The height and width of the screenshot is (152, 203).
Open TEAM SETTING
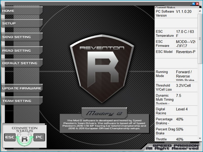22,101
